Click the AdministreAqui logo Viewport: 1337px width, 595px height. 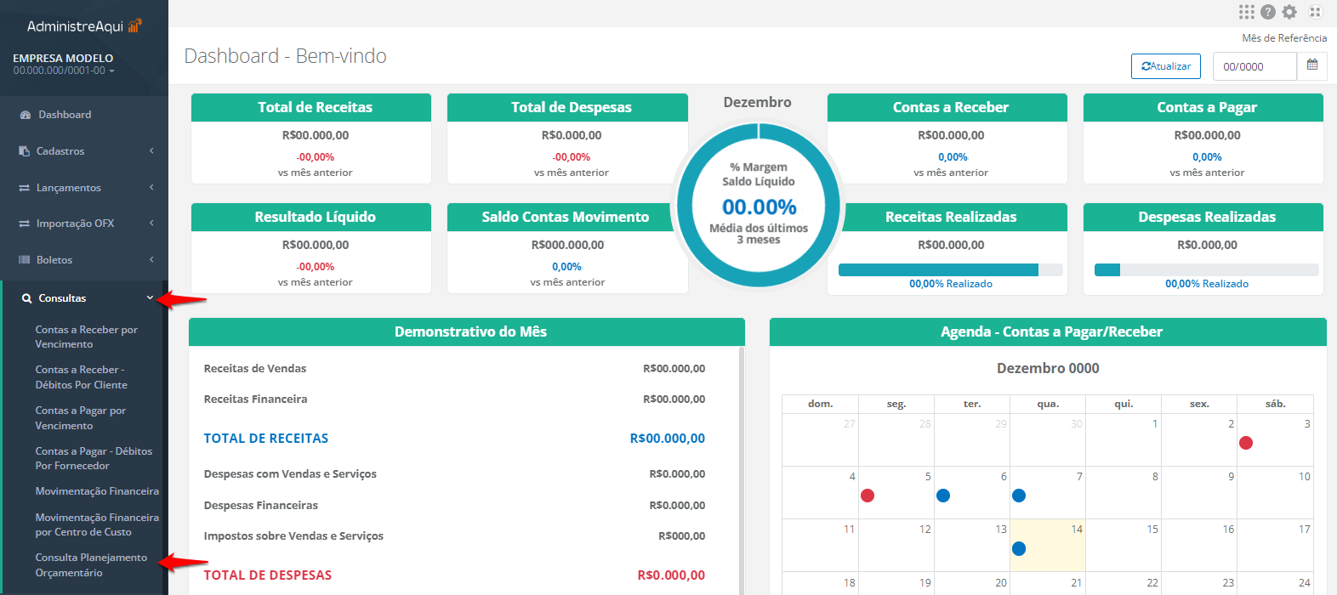(84, 26)
